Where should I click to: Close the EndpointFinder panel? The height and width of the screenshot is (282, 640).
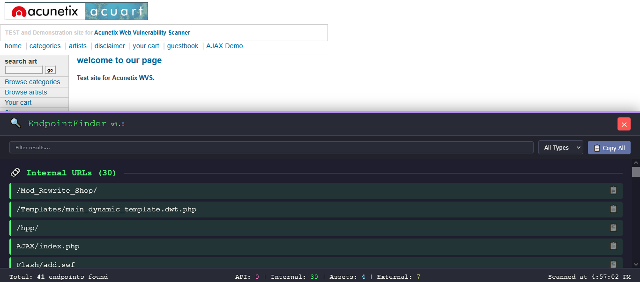click(624, 124)
